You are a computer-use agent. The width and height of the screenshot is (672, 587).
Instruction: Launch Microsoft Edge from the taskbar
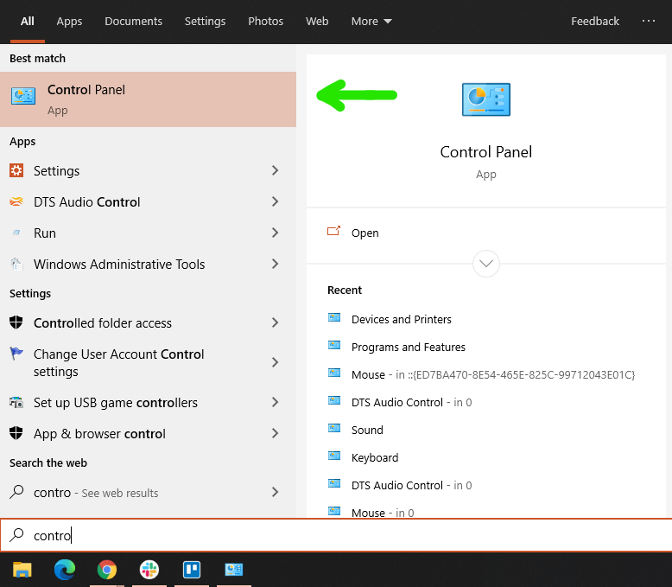pos(65,570)
